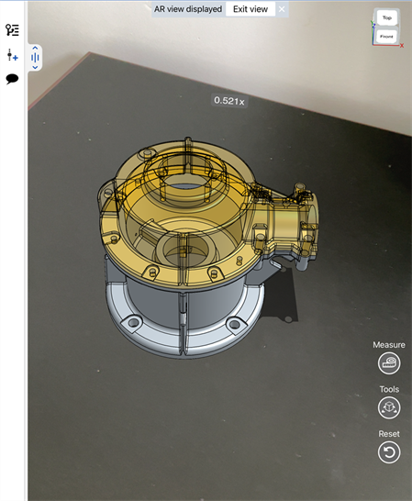The height and width of the screenshot is (501, 412).
Task: Collapse panel with lower chevron arrow
Action: point(35,67)
